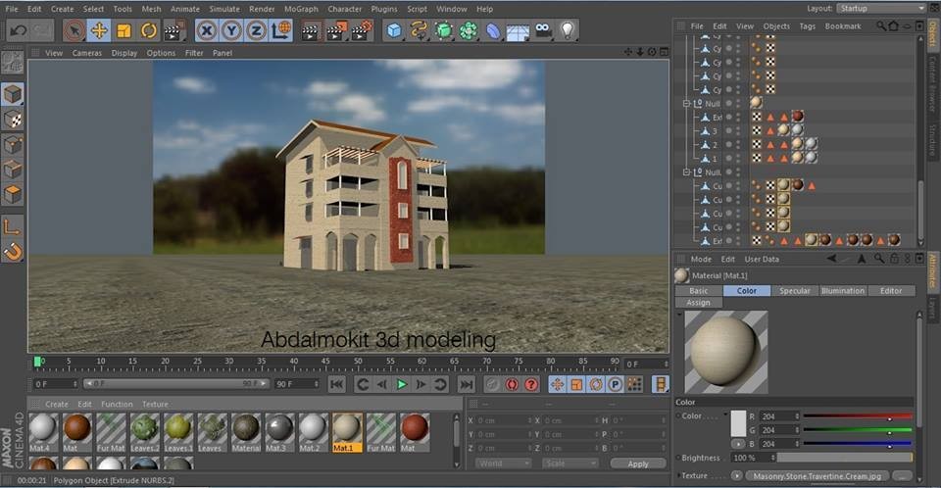Add a Camera object from the toolbar
The image size is (941, 488).
tap(543, 30)
